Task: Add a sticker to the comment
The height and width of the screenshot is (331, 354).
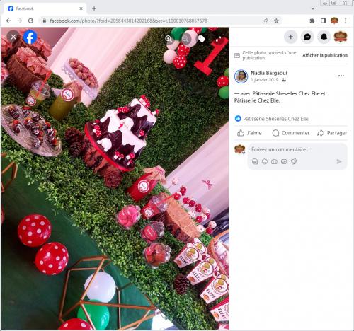Action: point(294,161)
